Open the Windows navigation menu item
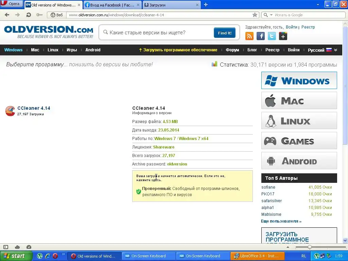The width and height of the screenshot is (348, 261). [13, 50]
